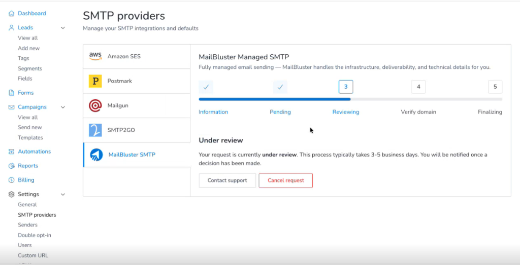
Task: Click the Pending step label
Action: (x=280, y=112)
